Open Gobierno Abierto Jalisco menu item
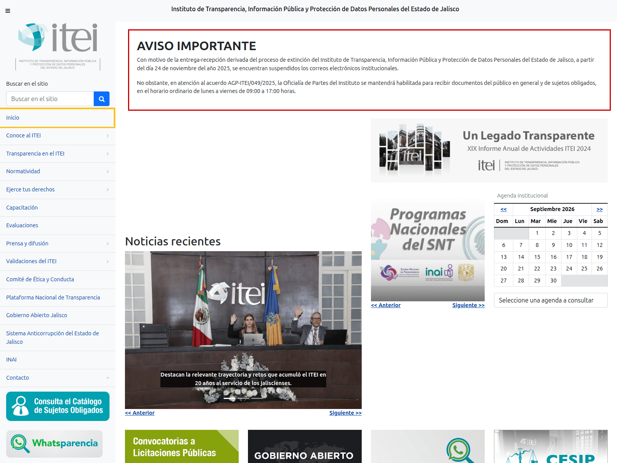 pos(58,315)
